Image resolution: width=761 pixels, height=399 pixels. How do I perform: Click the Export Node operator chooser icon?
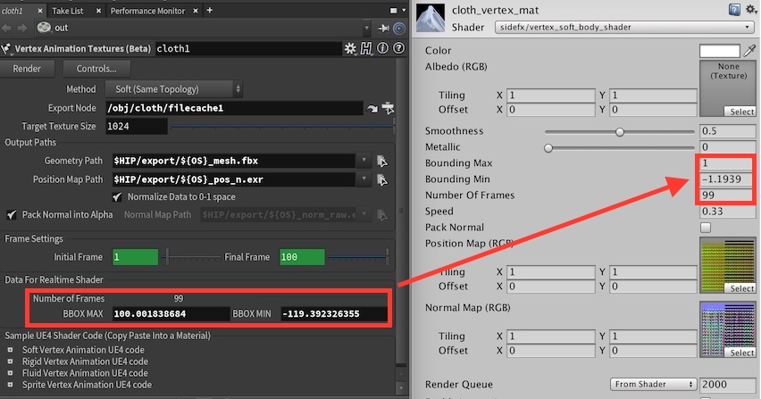tap(388, 109)
